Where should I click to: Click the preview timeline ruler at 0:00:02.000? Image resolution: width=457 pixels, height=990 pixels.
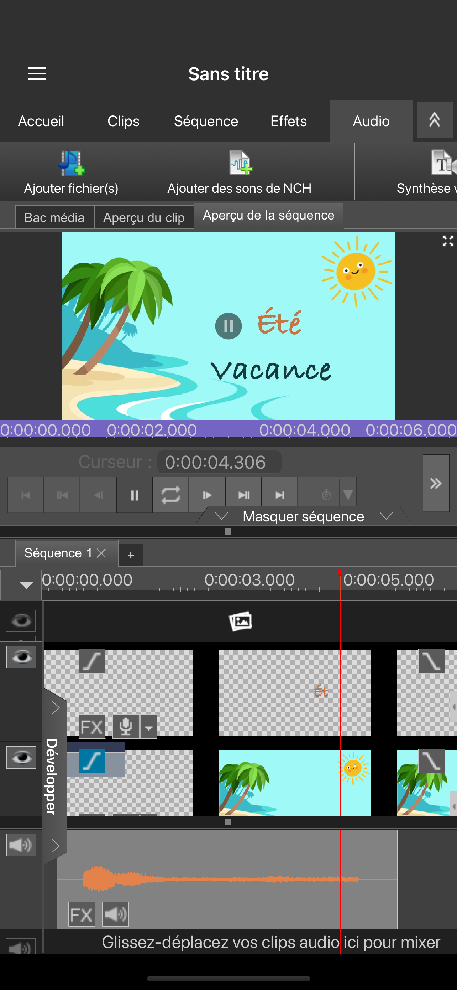click(x=152, y=430)
